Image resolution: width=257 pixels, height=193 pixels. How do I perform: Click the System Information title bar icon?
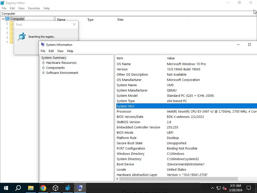coord(43,44)
